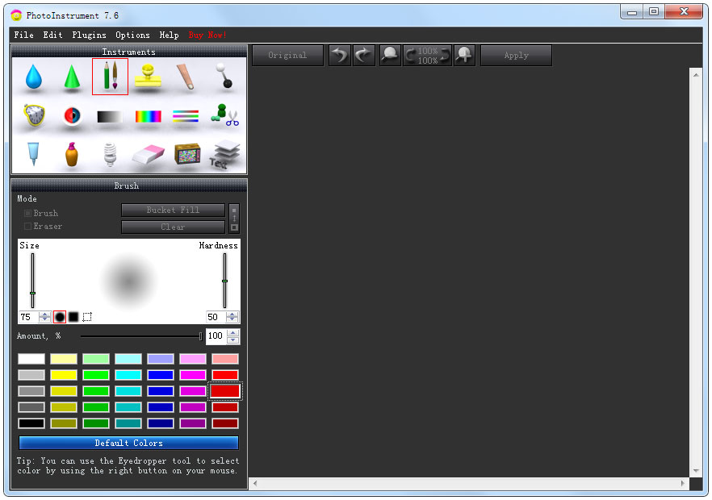The height and width of the screenshot is (500, 712).
Task: Click the Amount value field
Action: [x=216, y=336]
